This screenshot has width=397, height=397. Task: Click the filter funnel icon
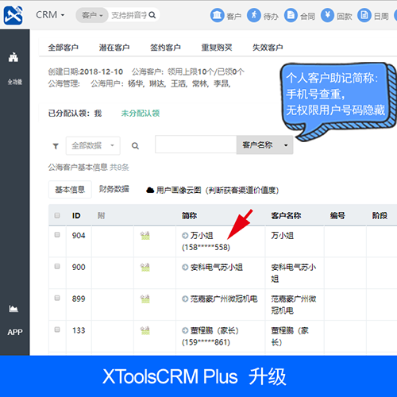pos(56,146)
